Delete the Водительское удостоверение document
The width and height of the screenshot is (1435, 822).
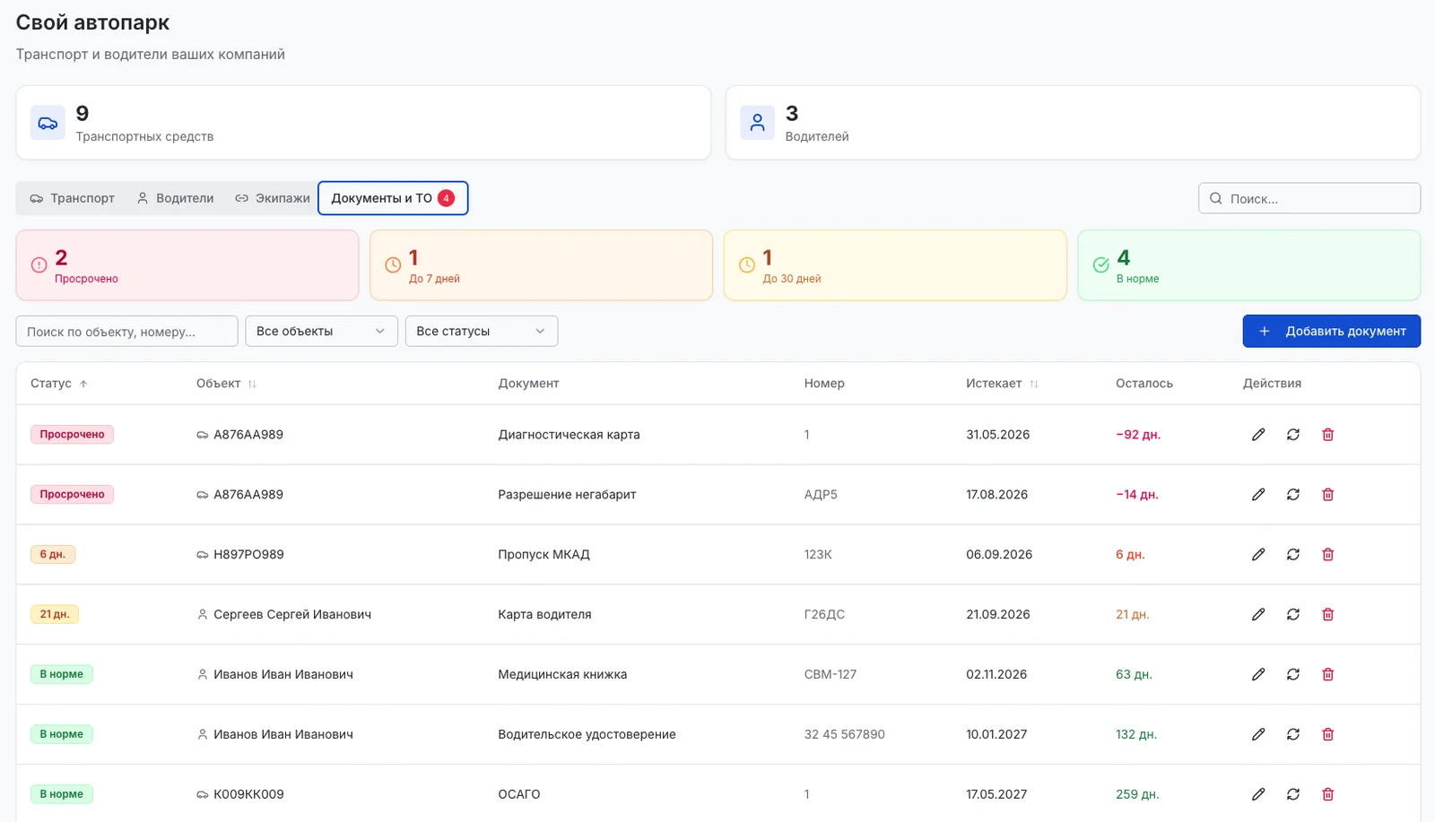coord(1328,735)
